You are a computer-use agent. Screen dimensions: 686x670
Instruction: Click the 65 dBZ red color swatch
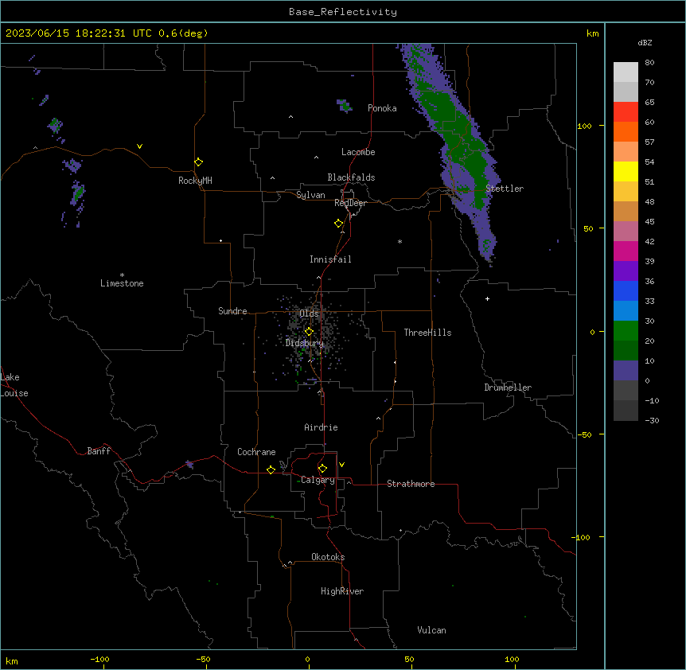626,111
